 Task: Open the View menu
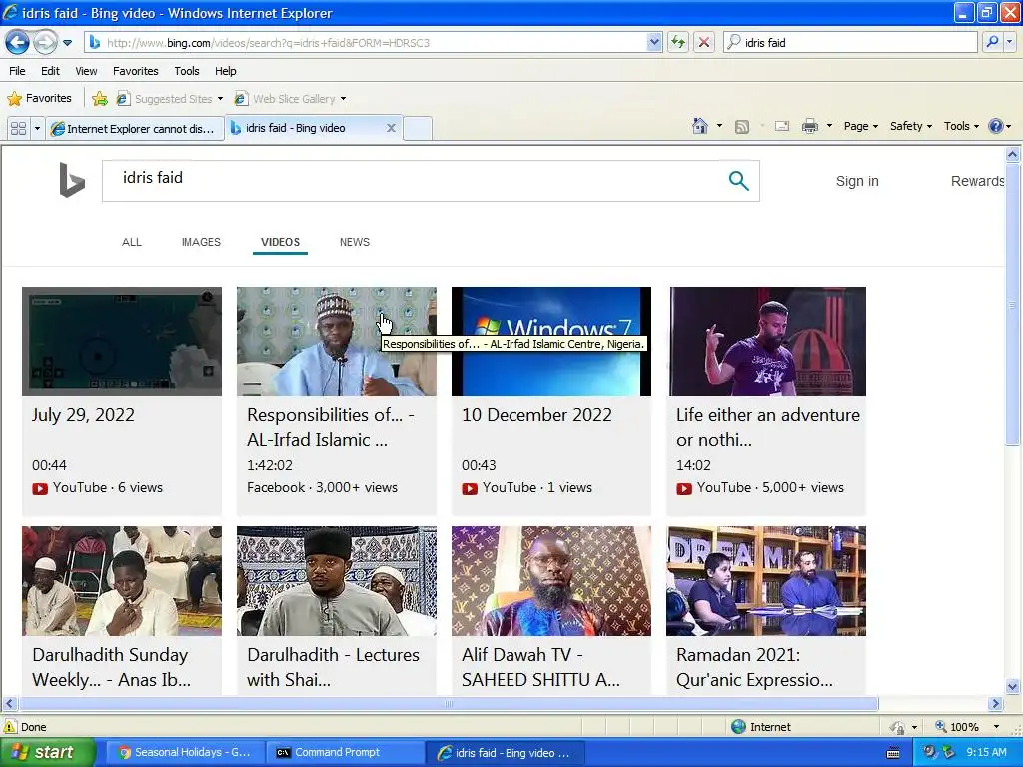point(86,71)
